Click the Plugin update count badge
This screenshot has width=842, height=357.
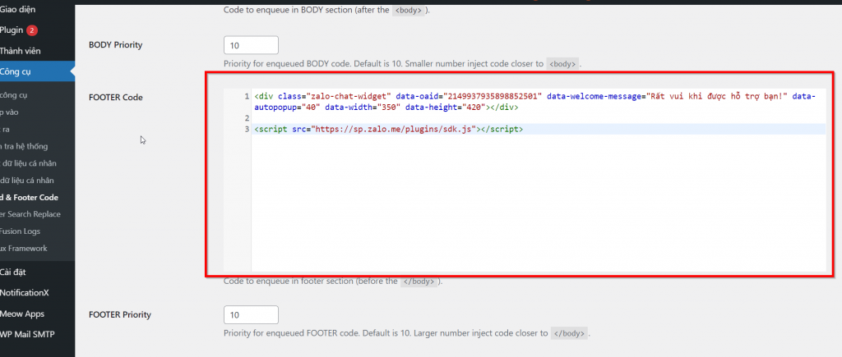[x=32, y=30]
